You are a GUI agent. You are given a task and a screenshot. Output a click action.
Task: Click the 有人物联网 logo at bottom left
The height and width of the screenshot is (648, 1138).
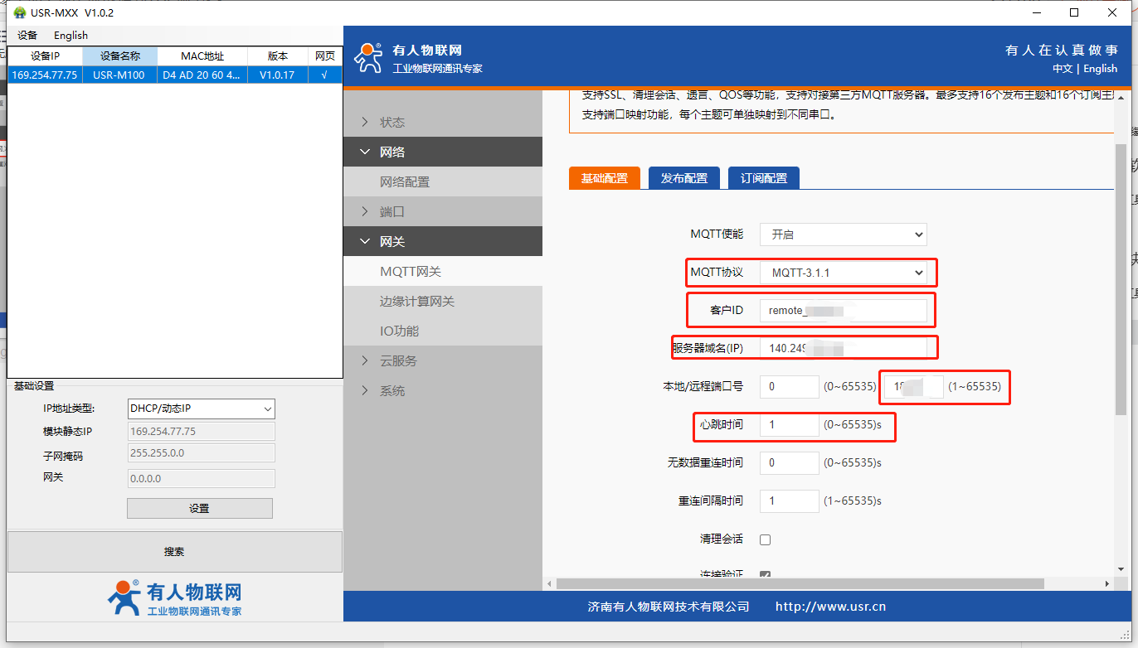(174, 598)
